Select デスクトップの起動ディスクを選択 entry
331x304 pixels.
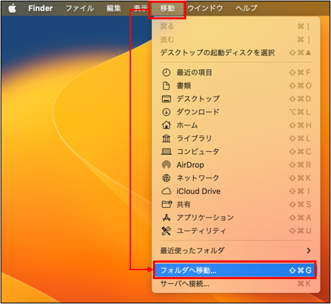(x=236, y=53)
